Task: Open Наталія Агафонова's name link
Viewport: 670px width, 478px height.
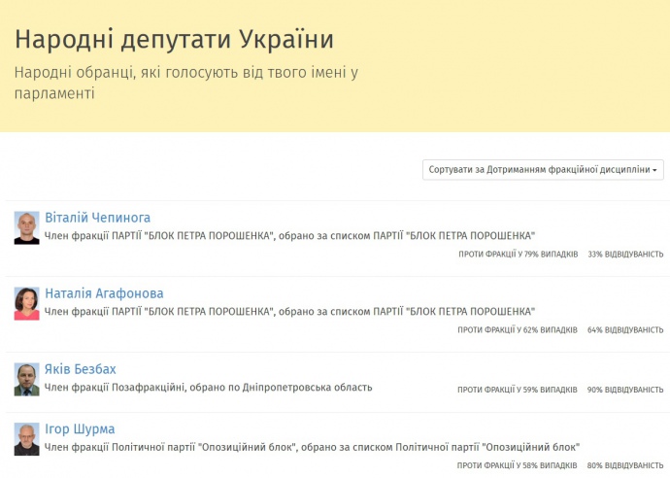Action: (104, 293)
